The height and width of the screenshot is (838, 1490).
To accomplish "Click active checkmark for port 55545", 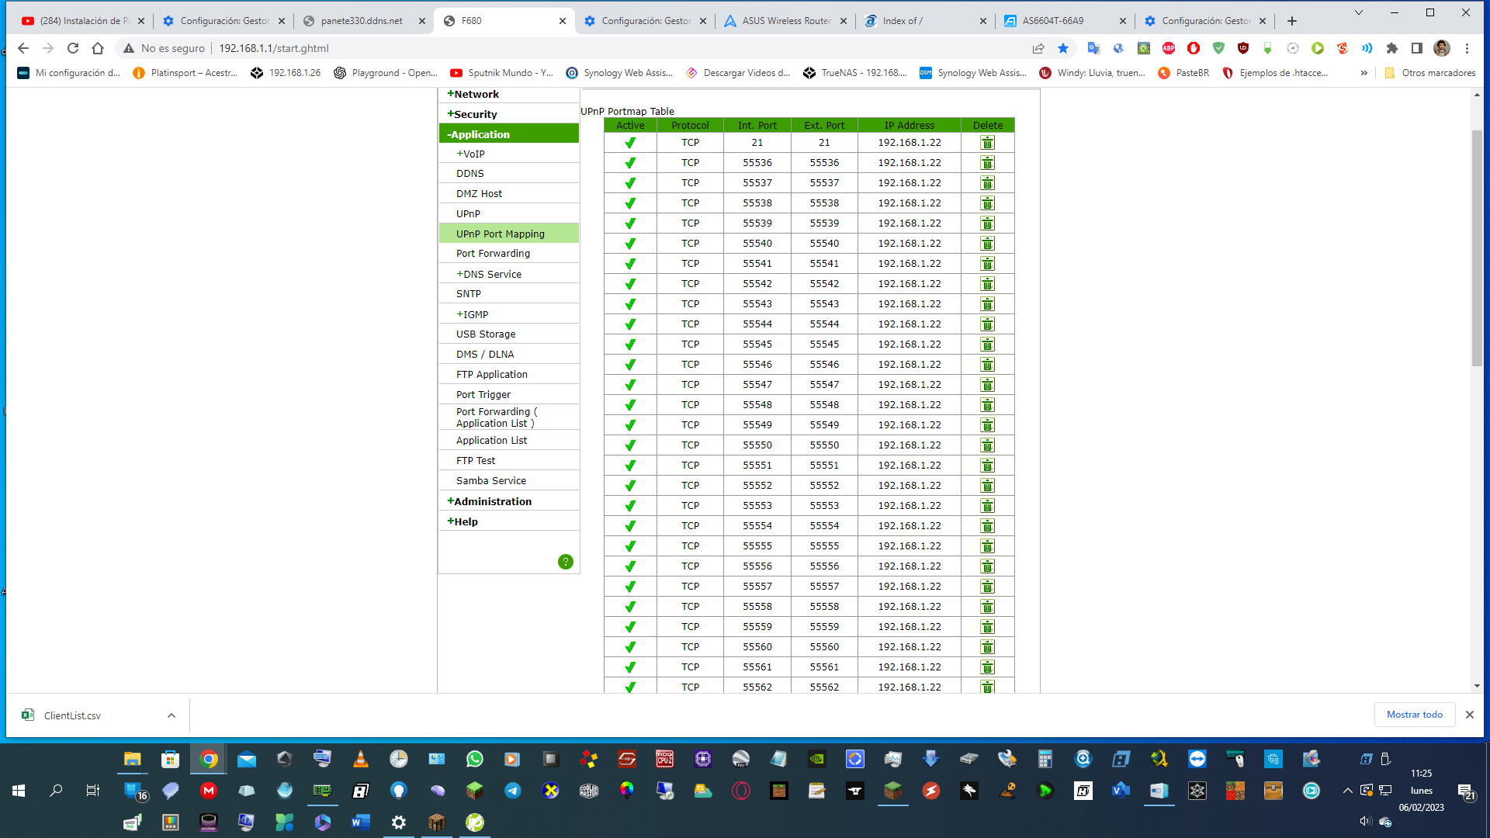I will (630, 345).
